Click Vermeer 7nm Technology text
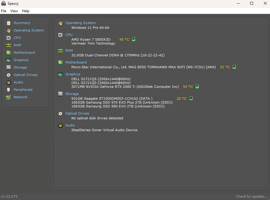This screenshot has width=270, height=200. (x=93, y=44)
